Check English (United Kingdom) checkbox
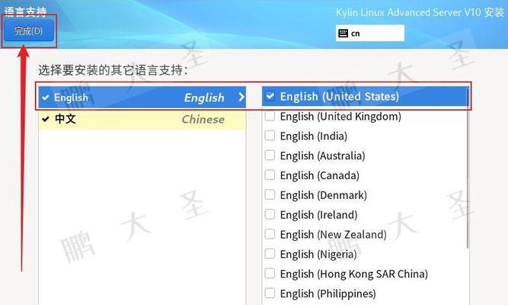This screenshot has width=508, height=305. coord(270,116)
